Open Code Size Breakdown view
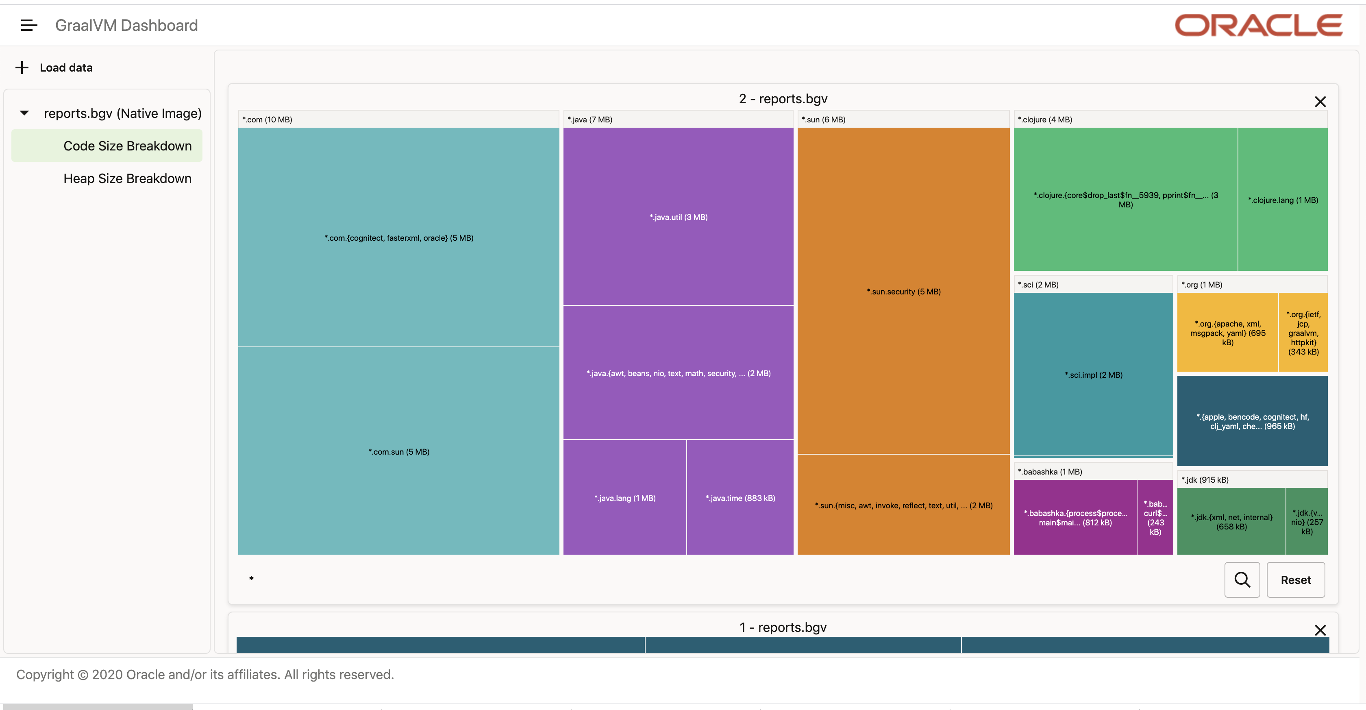This screenshot has width=1366, height=710. coord(107,146)
